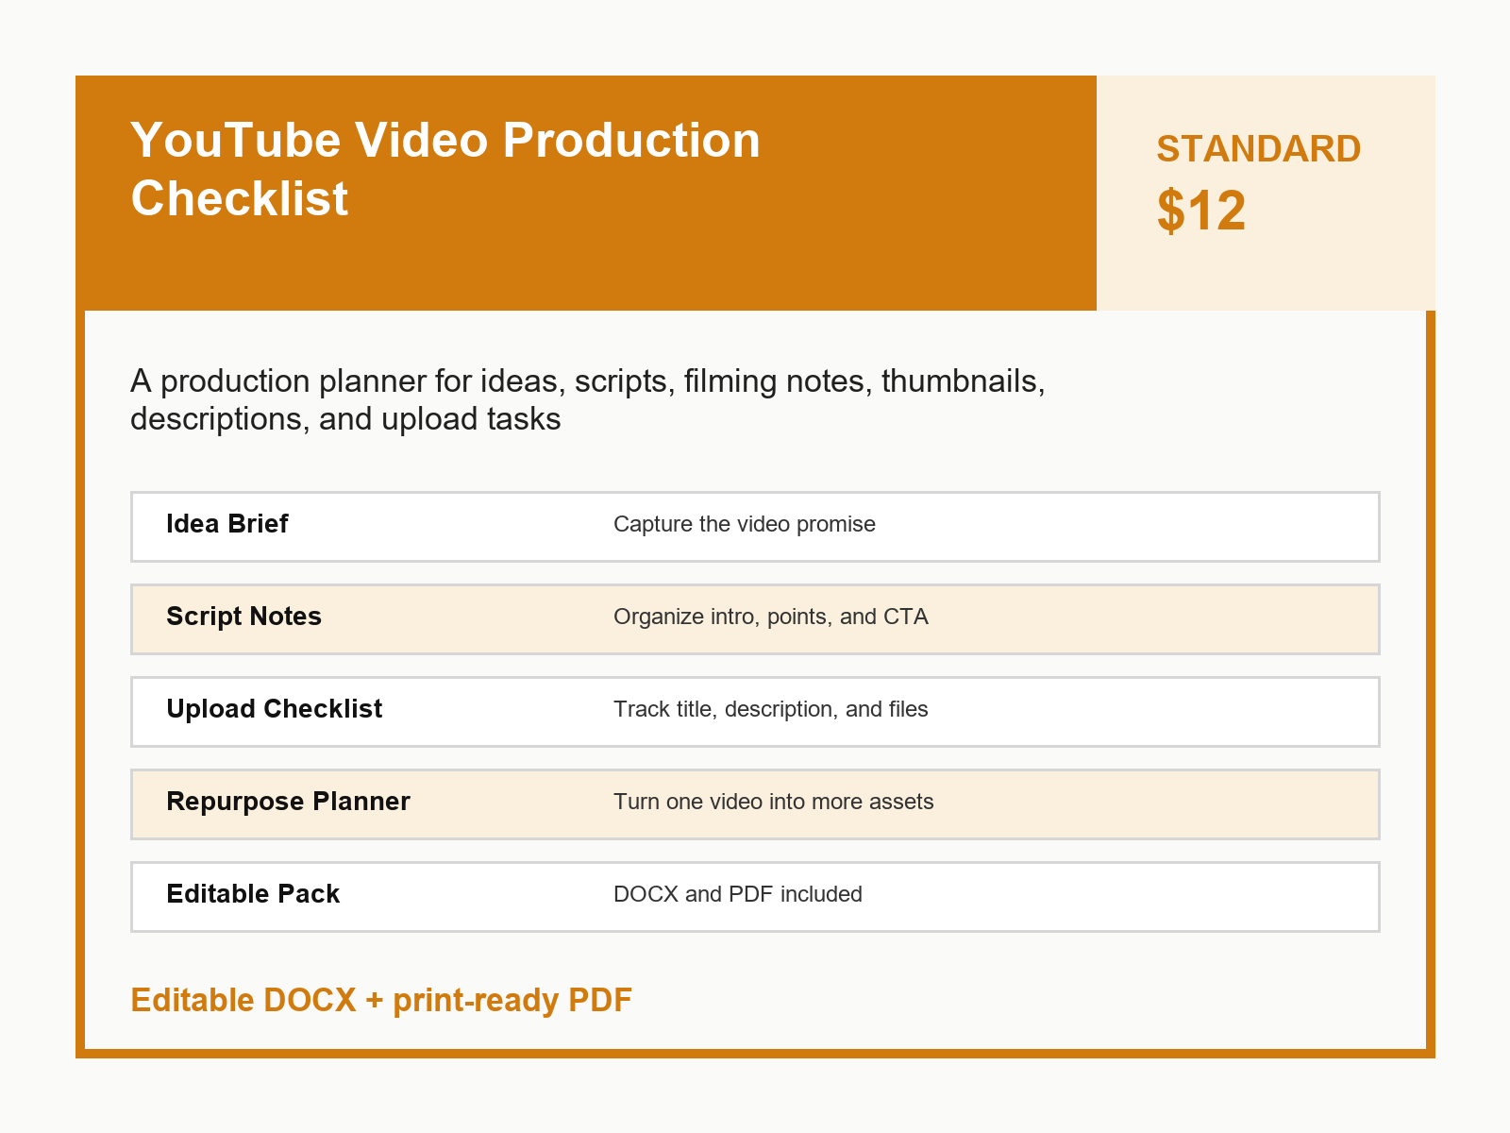Click 'Organize intro, points, and CTA' text
1510x1133 pixels.
tap(771, 617)
